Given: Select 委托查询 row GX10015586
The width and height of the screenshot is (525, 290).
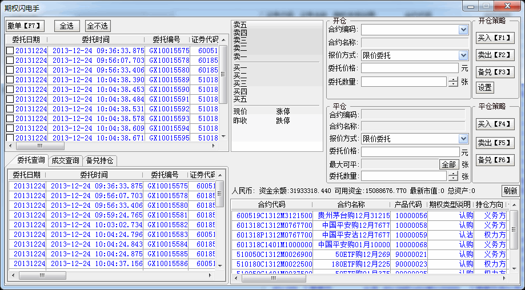Looking at the screenshot, I should click(112, 264).
